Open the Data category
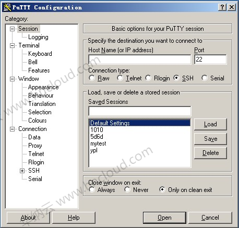Viewport: 239px width, 228px height. pos(34,137)
